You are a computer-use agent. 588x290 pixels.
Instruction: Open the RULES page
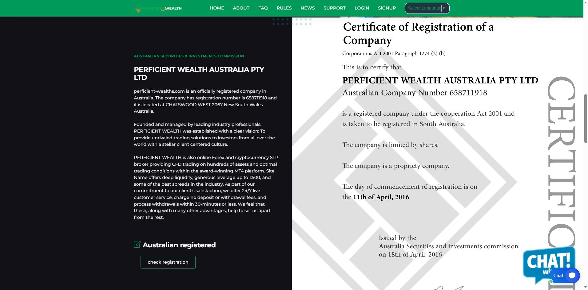[x=284, y=8]
